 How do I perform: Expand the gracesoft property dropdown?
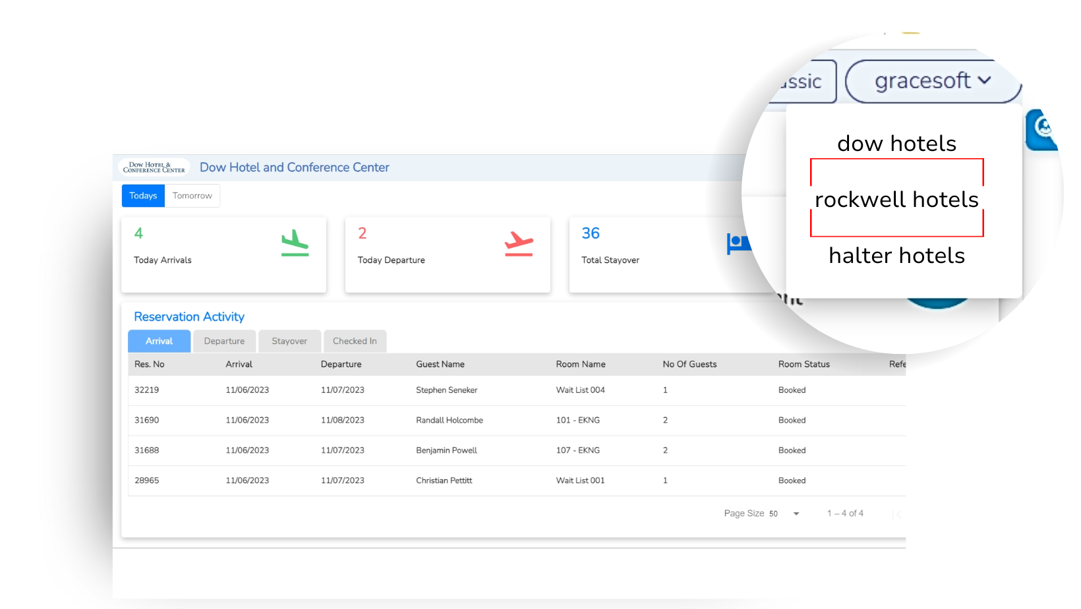pyautogui.click(x=932, y=81)
